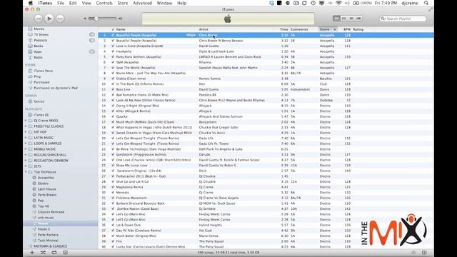This screenshot has height=257, width=457.
Task: Select Party Breaks smart playlist
Action: click(x=47, y=195)
